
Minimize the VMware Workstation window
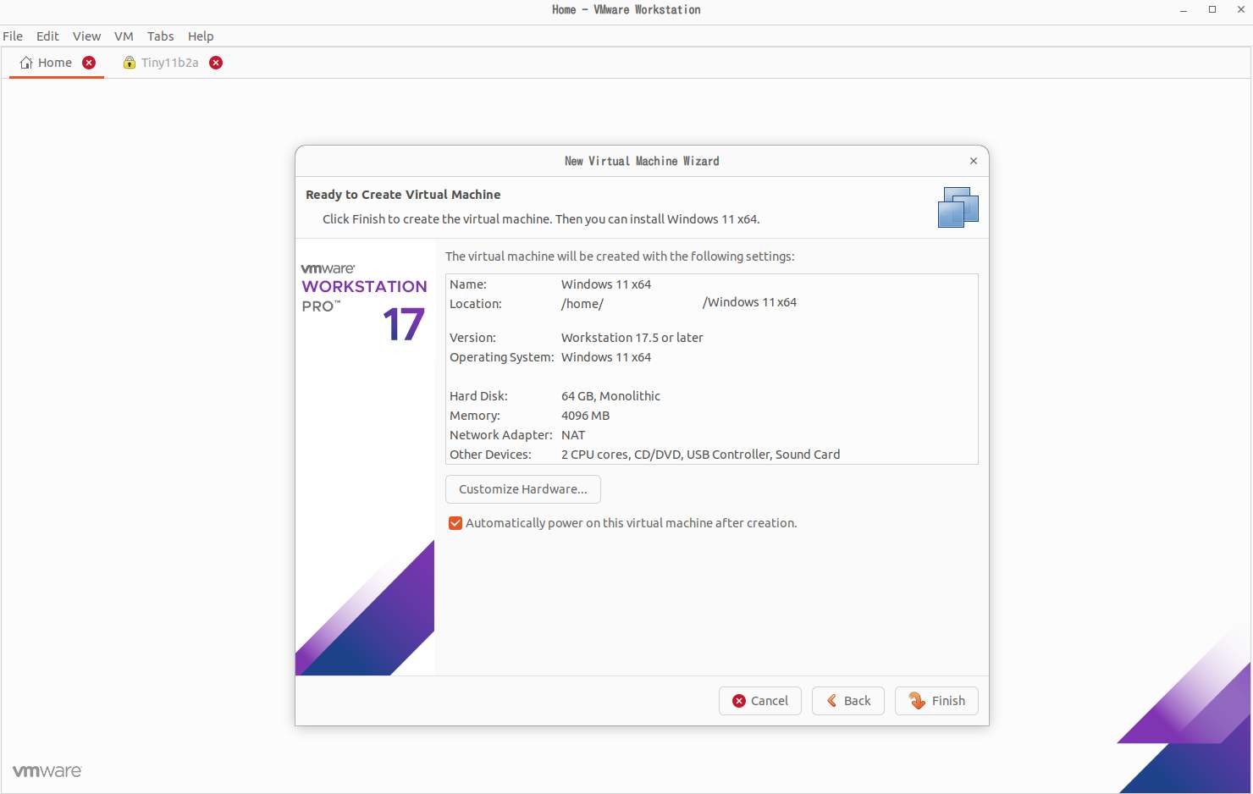coord(1184,10)
